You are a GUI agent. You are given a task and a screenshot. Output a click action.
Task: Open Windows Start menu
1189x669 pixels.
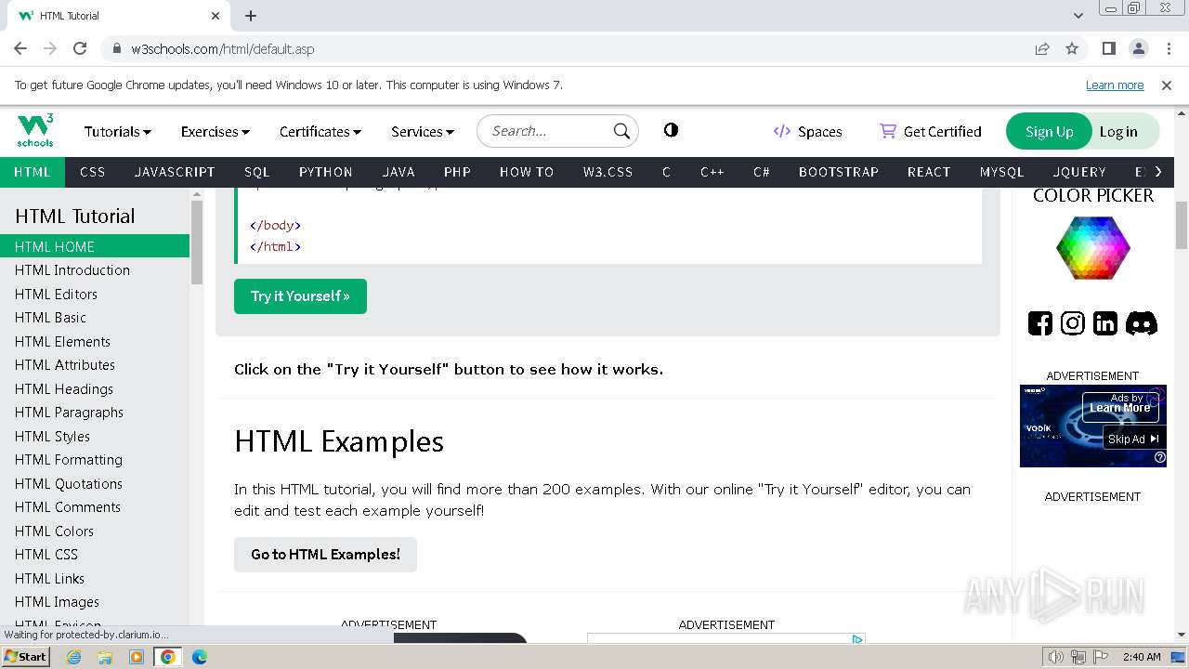point(25,656)
